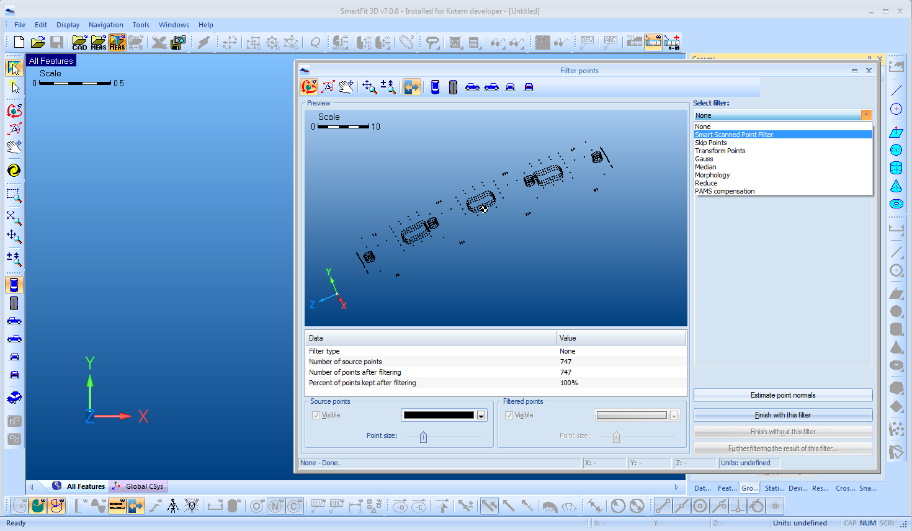Click the torus feature icon in right toolbar
912x531 pixels.
896,203
